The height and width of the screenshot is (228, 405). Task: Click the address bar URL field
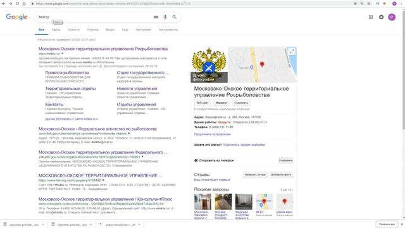pos(191,4)
